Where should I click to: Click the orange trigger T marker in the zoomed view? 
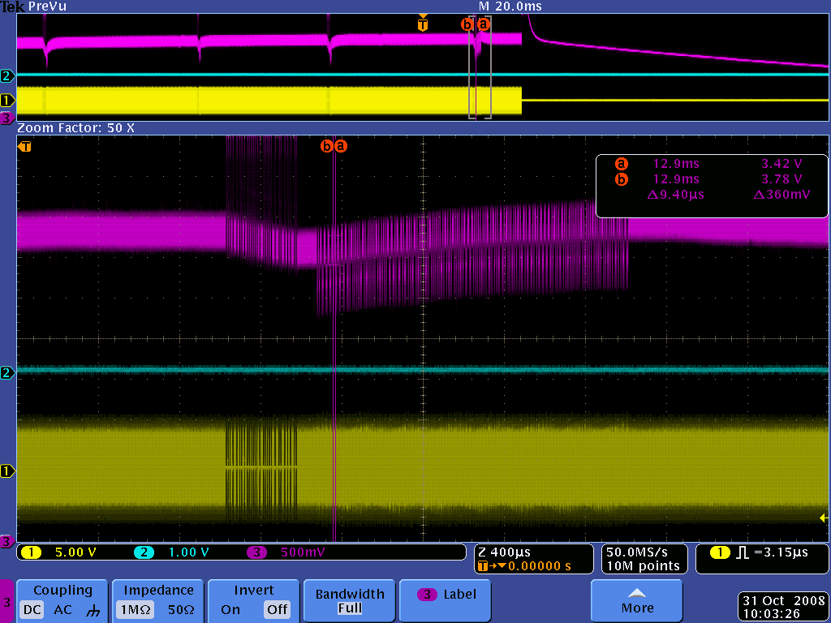click(24, 146)
